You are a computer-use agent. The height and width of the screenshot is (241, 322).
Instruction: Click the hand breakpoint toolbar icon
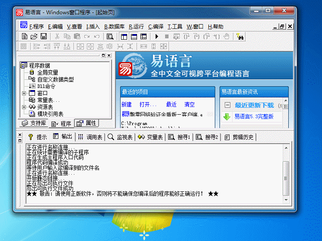[x=226, y=37]
